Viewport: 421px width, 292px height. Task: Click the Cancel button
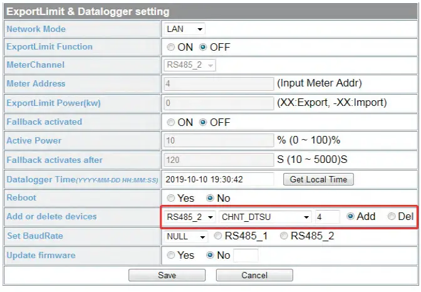coord(254,275)
